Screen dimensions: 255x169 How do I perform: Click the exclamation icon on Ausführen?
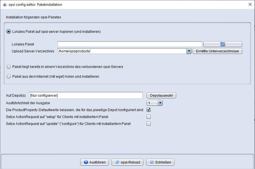coord(86,162)
